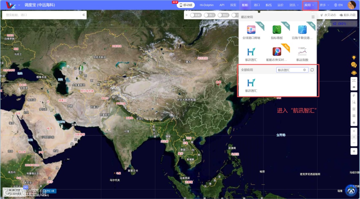Focus the 搜索船舶、港口 search box

(x=41, y=15)
